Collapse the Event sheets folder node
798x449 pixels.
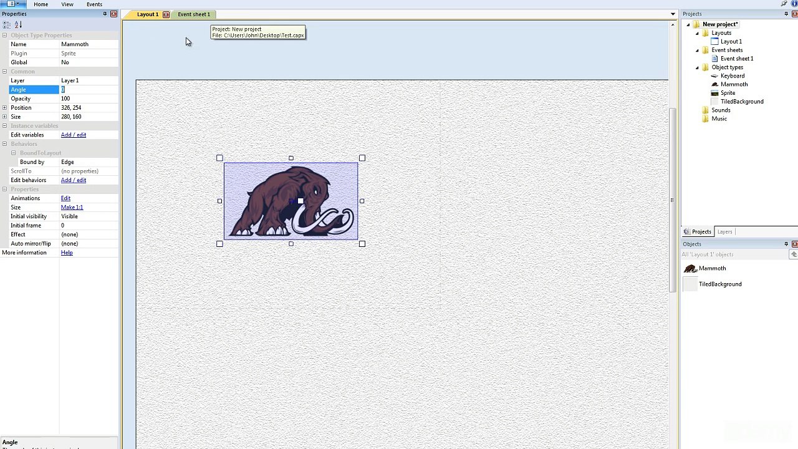697,50
